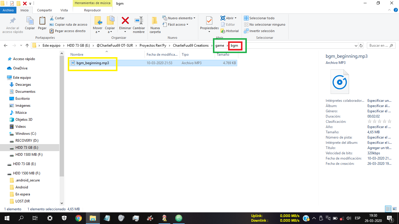Open Propiedades from the ribbon
The width and height of the screenshot is (399, 224).
[x=209, y=21]
